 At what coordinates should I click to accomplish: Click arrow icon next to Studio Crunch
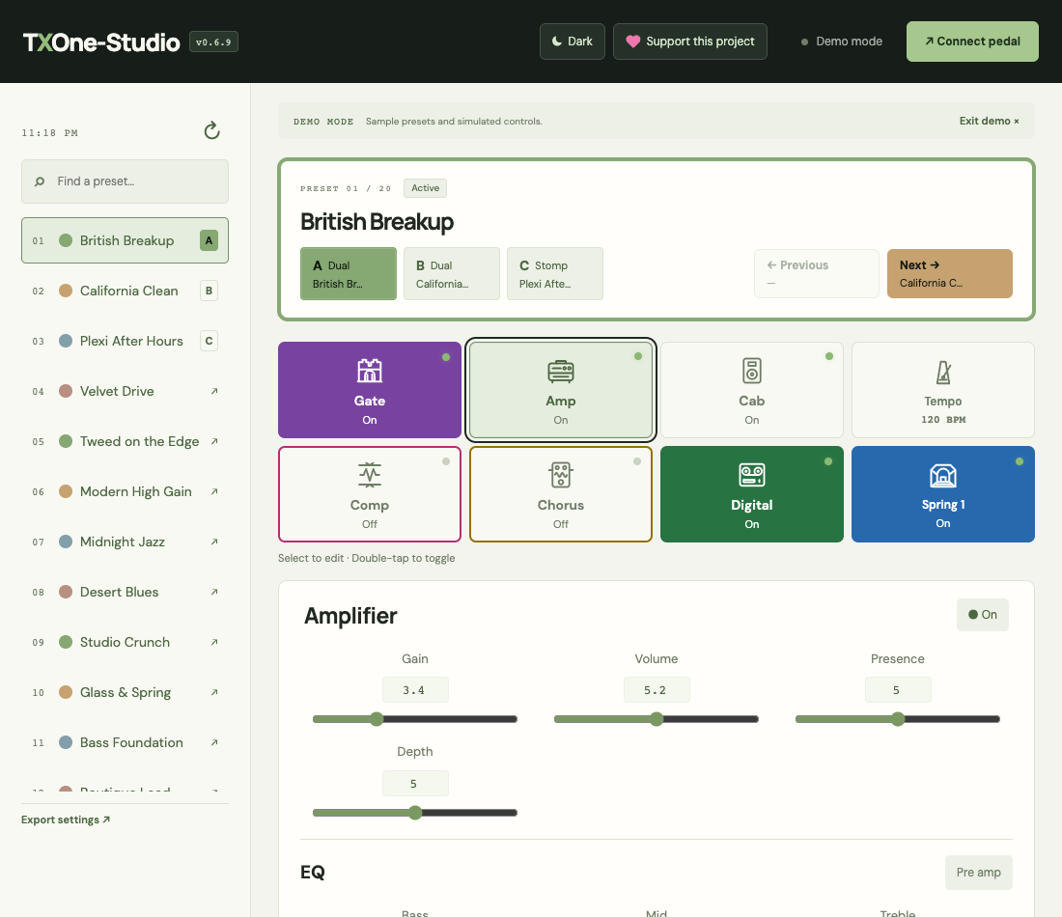(x=214, y=642)
